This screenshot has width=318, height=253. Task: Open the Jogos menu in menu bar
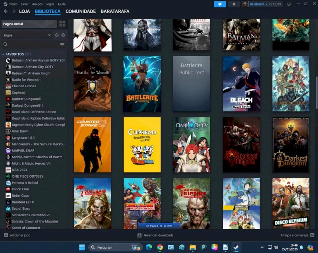click(50, 4)
